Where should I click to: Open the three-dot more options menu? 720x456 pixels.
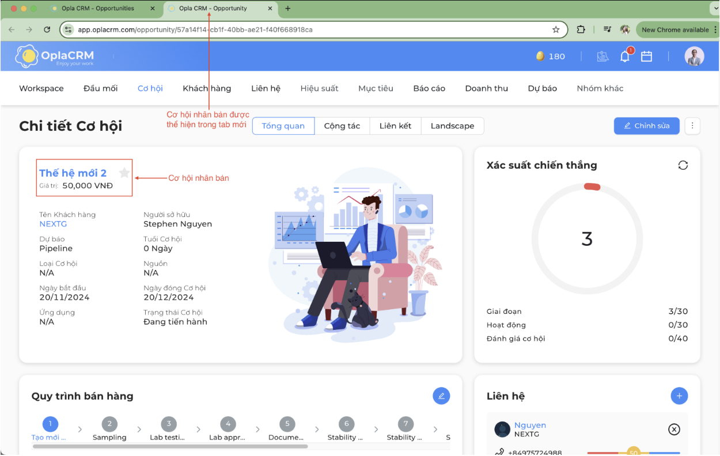[x=693, y=126]
